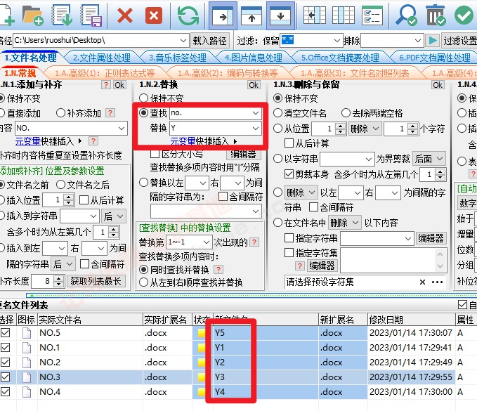This screenshot has width=477, height=411.
Task: Click the green circle checkmark execute icon
Action: [x=464, y=15]
